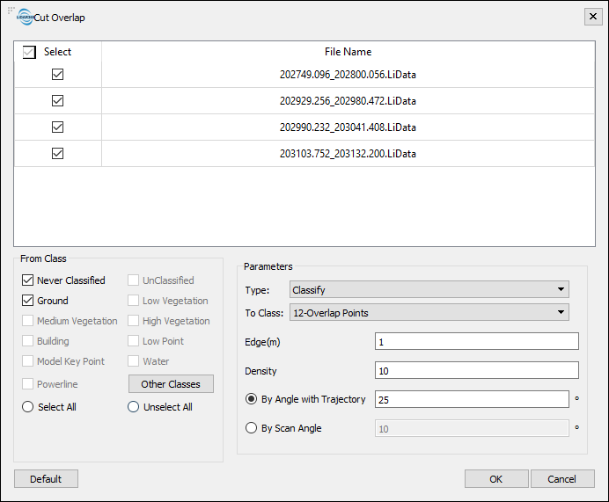Uncheck file 203103.752_203132.200.LiData

point(57,153)
